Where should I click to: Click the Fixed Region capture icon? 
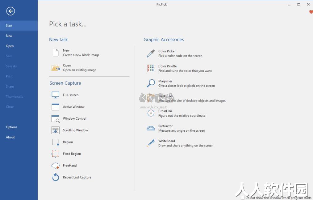[x=55, y=154]
